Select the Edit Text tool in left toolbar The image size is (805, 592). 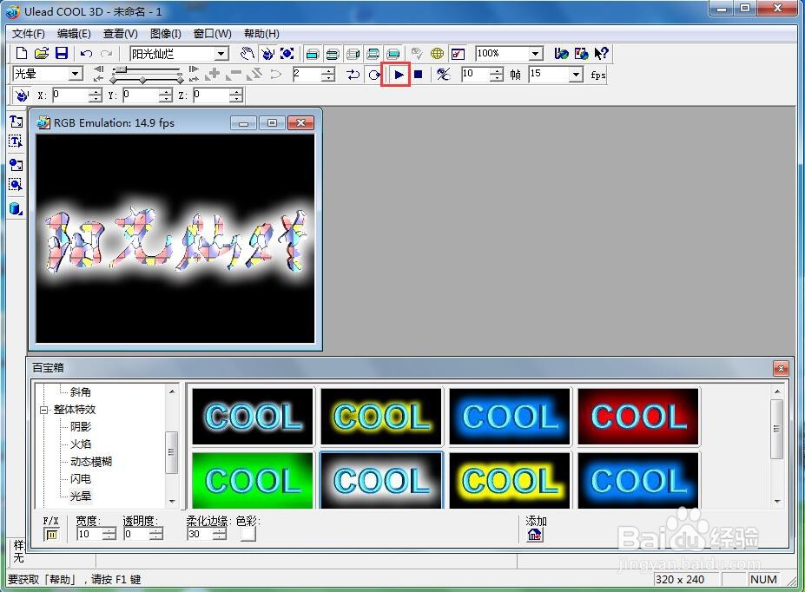click(16, 141)
